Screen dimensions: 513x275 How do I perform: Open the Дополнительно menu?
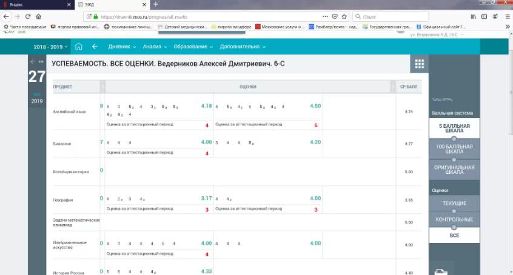pyautogui.click(x=243, y=47)
